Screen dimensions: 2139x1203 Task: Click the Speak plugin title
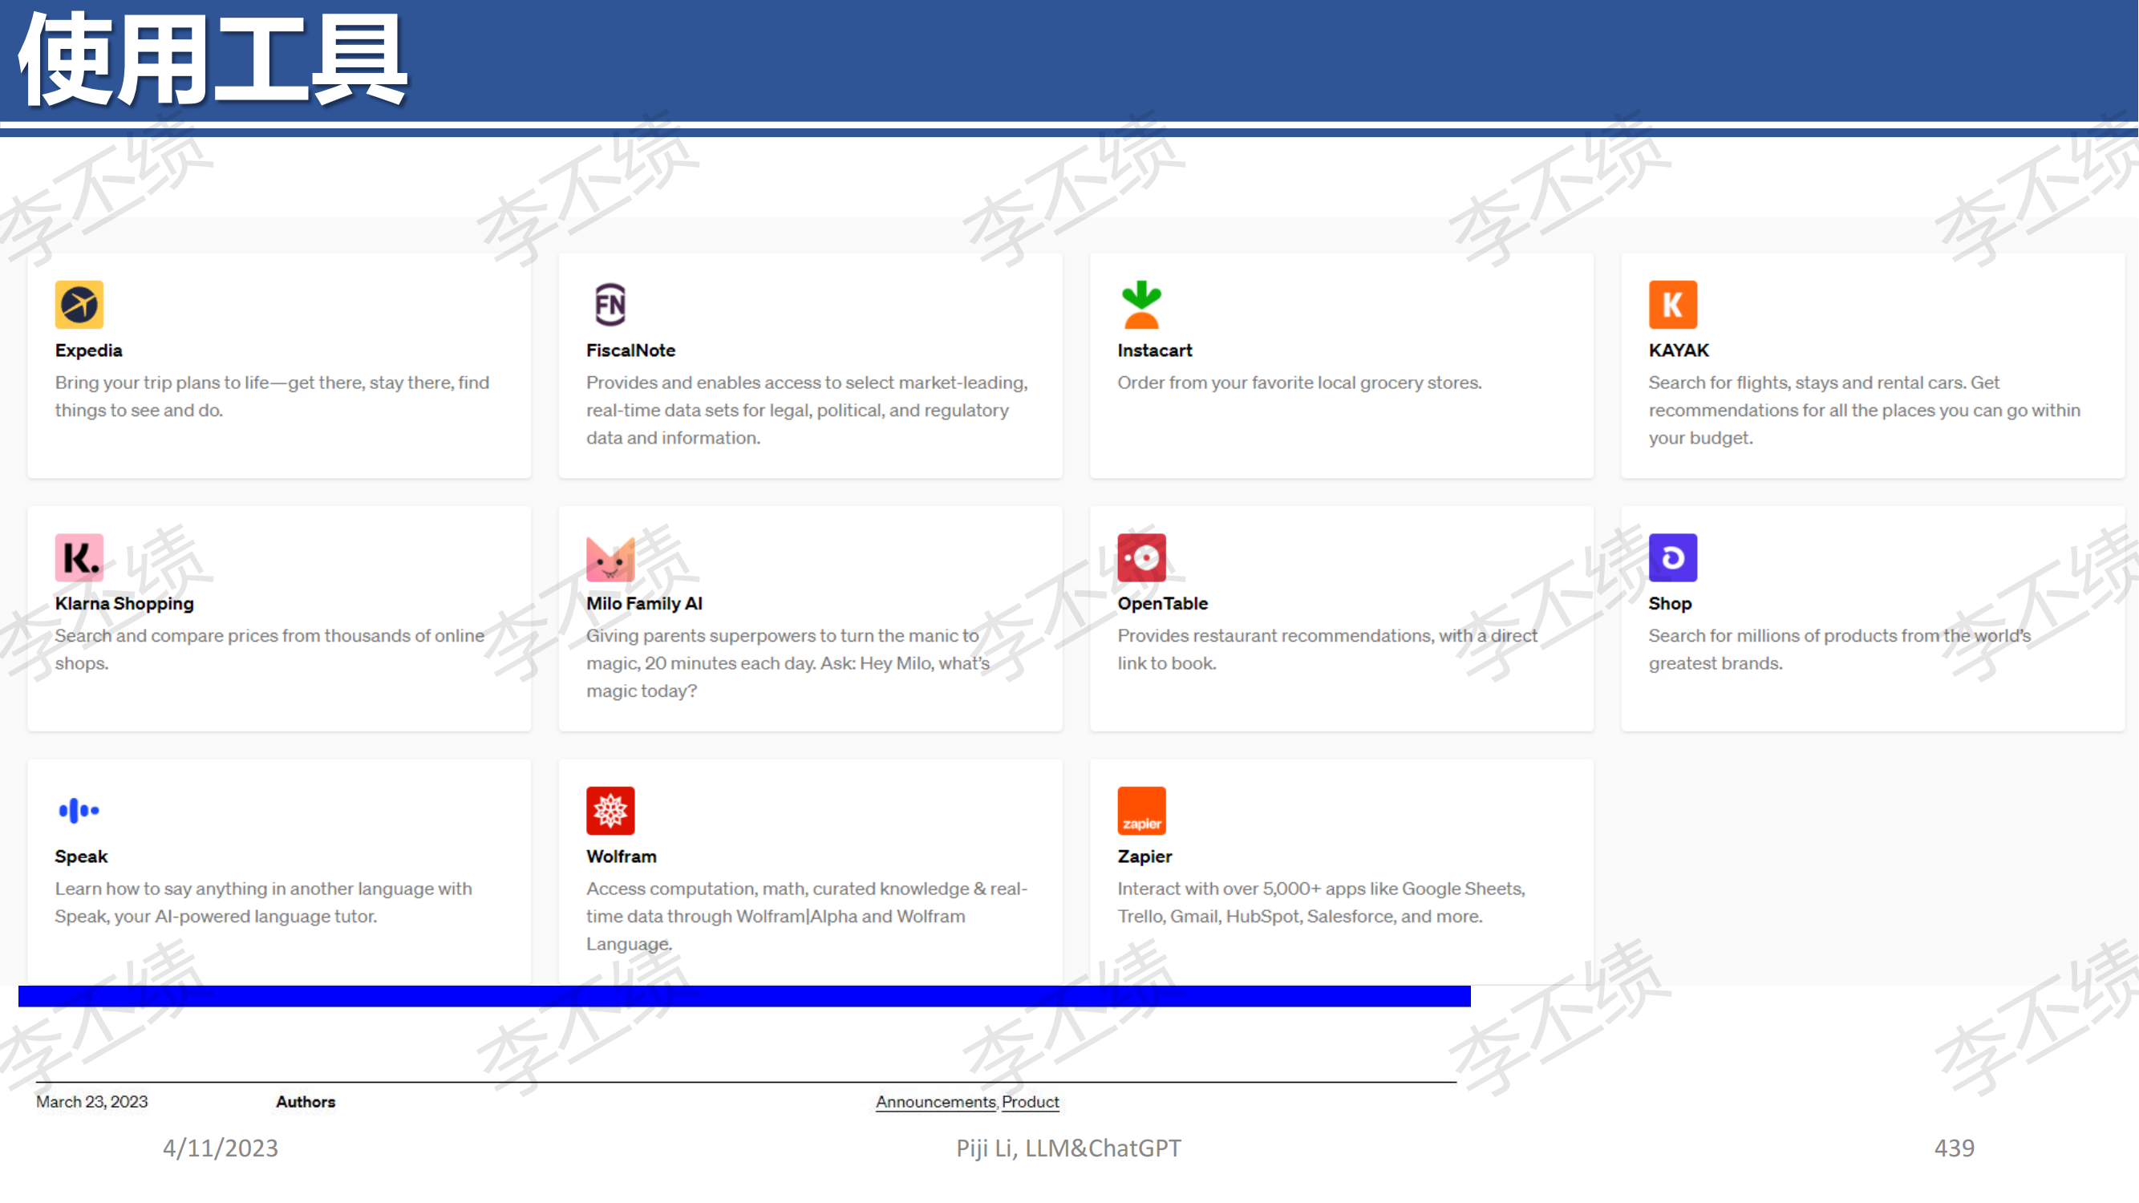coord(80,857)
